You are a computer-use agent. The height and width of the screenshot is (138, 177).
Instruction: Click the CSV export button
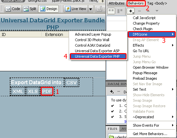72,83
